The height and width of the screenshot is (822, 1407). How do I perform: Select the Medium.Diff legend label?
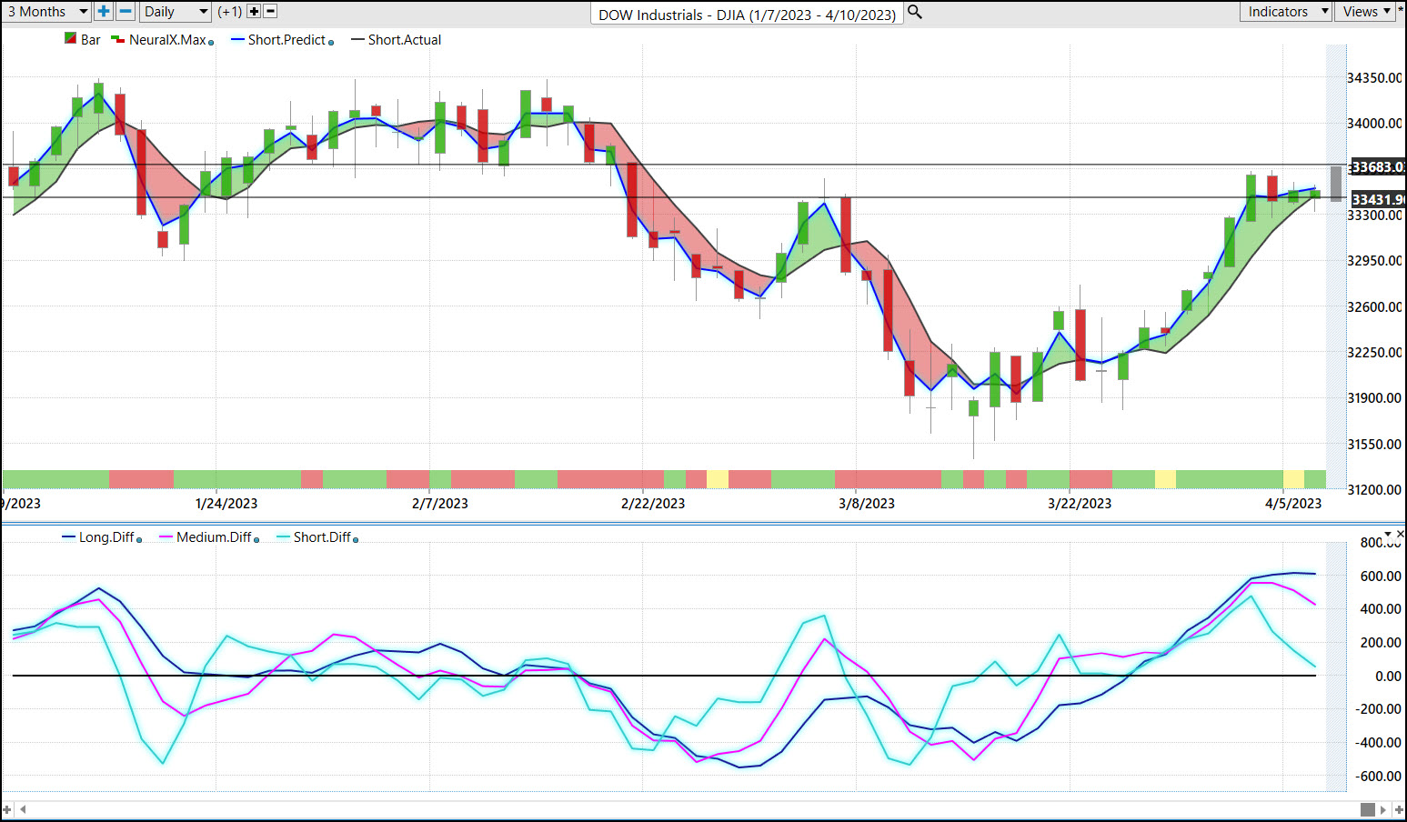coord(214,537)
